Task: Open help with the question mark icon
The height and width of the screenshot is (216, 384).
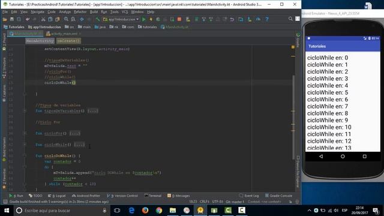Action: coord(267,19)
